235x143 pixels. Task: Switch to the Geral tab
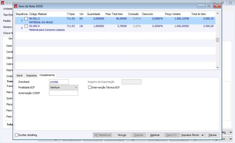pos(19,75)
